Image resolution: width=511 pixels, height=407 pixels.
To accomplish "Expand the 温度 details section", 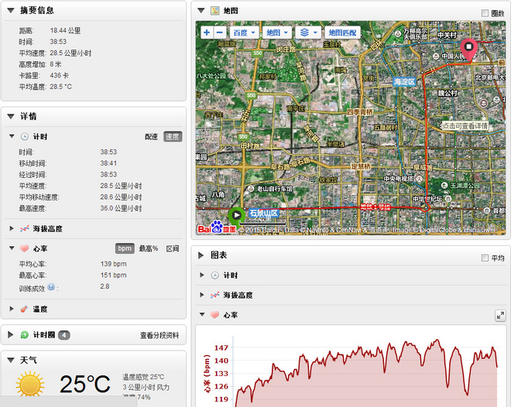I will pyautogui.click(x=12, y=309).
